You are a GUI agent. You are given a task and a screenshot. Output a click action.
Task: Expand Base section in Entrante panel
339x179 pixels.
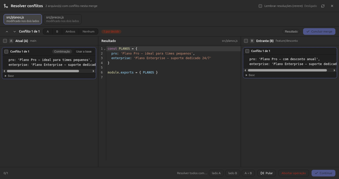(250, 75)
